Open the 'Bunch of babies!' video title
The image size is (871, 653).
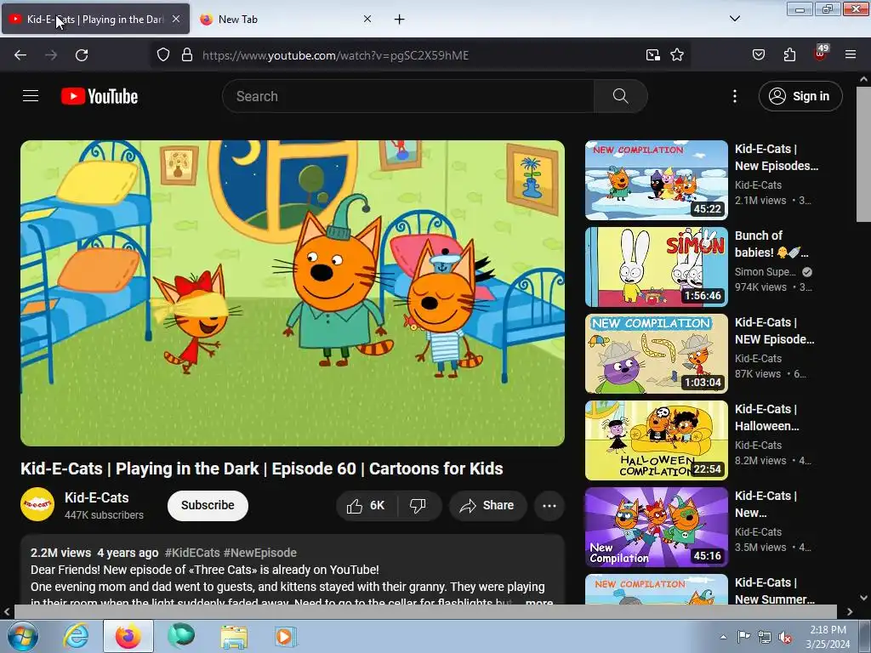pos(771,244)
